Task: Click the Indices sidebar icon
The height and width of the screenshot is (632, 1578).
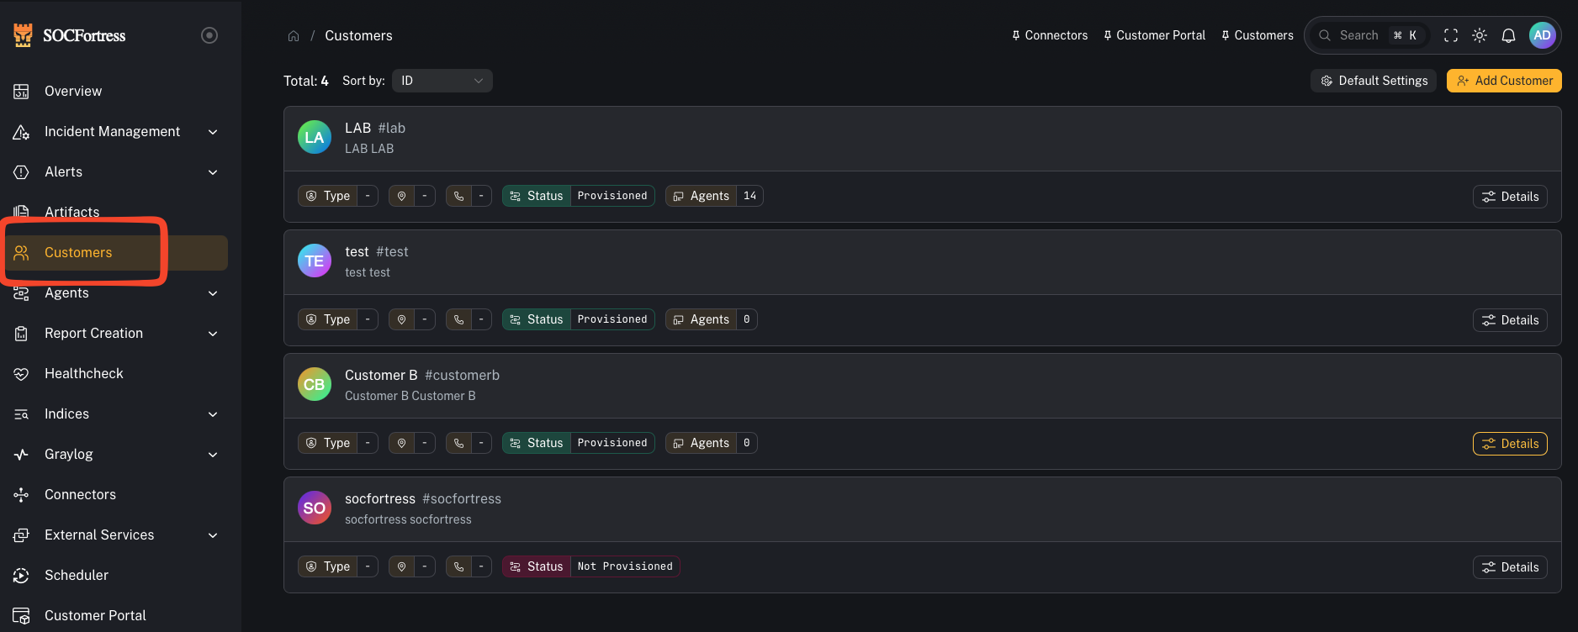Action: [x=21, y=414]
